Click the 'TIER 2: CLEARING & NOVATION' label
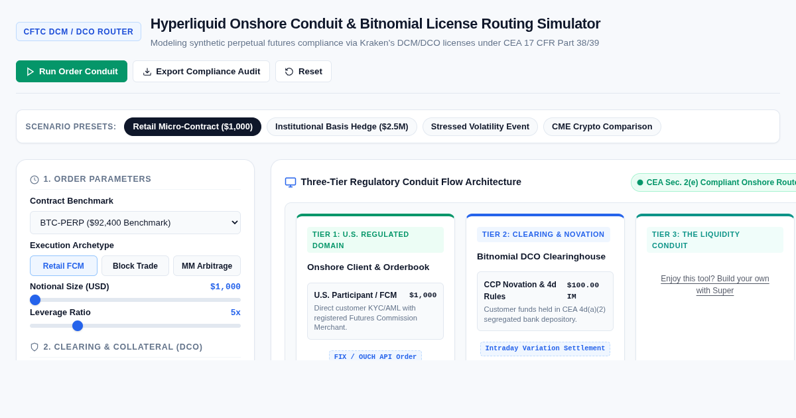Image resolution: width=796 pixels, height=418 pixels. click(543, 234)
